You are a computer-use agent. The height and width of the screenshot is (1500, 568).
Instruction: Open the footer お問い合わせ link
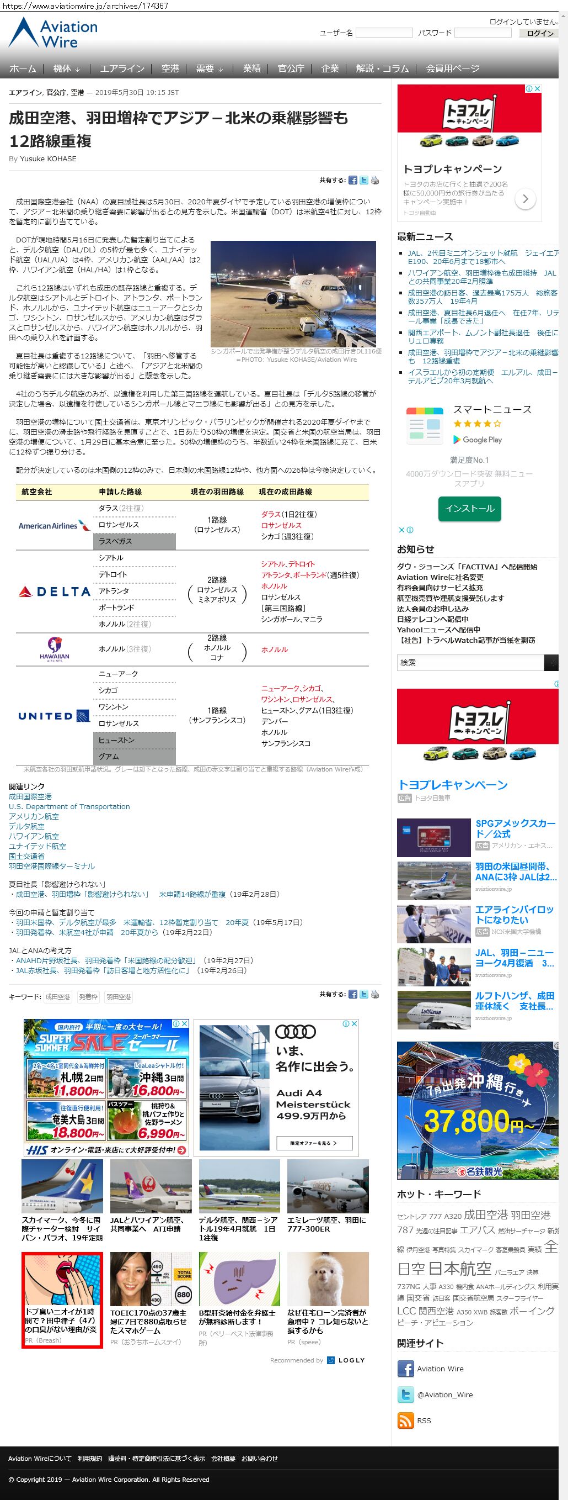pos(260,1459)
